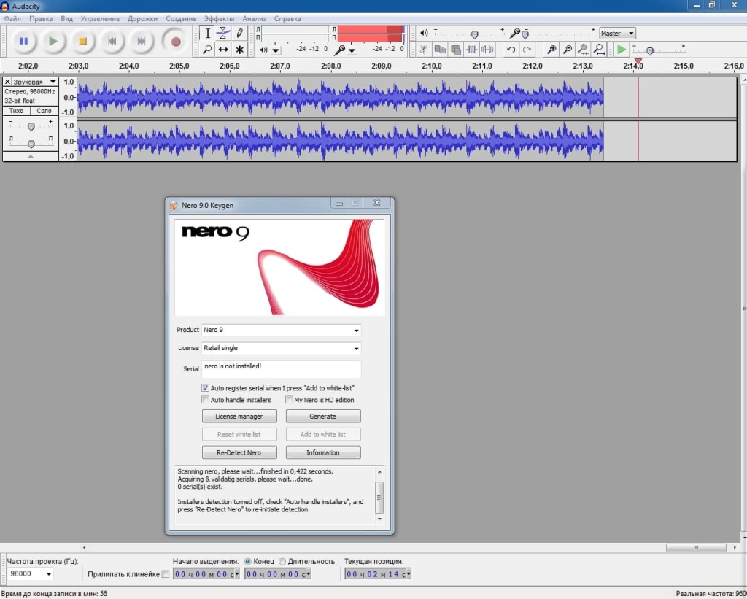Image resolution: width=747 pixels, height=599 pixels.
Task: Skip to start of the track
Action: point(112,42)
